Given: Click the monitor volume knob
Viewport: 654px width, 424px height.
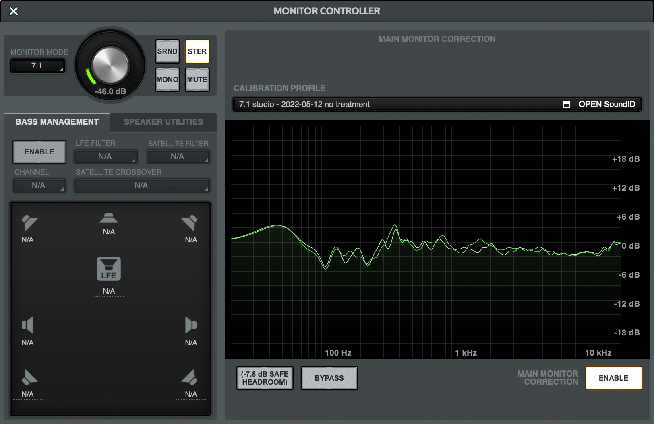Looking at the screenshot, I should pos(110,65).
